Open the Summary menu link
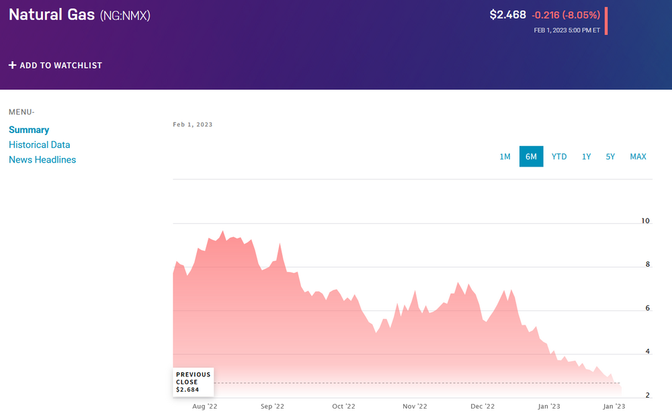 29,130
